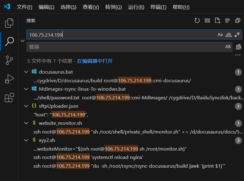Image resolution: width=244 pixels, height=181 pixels.
Task: Refresh the search results
Action: click(x=197, y=20)
